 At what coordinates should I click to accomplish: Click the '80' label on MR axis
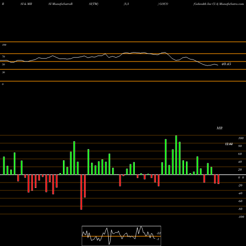coord(240,146)
